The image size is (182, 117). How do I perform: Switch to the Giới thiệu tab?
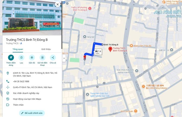[x=46, y=49]
